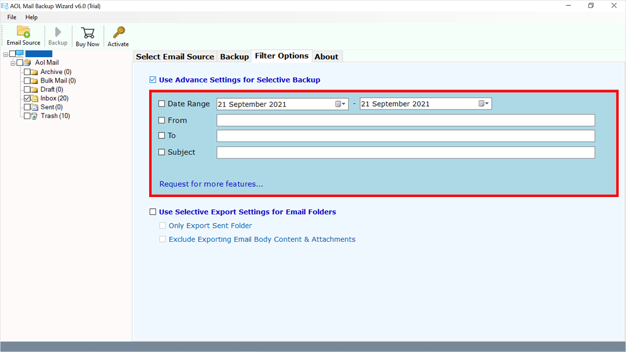Enable the Subject filter checkbox
The width and height of the screenshot is (626, 352).
tap(162, 152)
